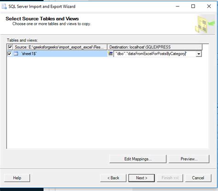Image resolution: width=218 pixels, height=191 pixels.
Task: Minimize the wizard window
Action: click(178, 6)
